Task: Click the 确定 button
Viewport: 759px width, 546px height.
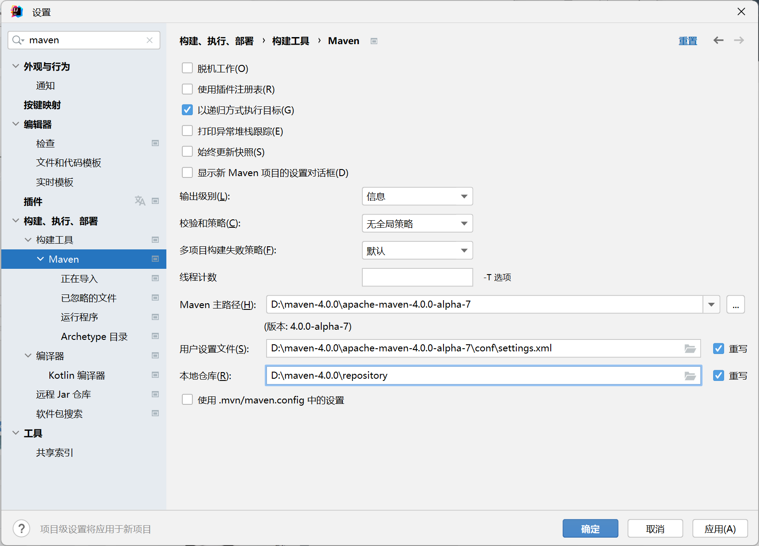Action: coord(590,528)
